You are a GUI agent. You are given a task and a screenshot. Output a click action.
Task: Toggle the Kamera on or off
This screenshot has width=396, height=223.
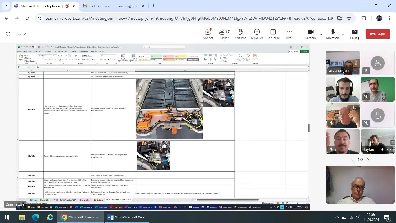click(x=310, y=34)
